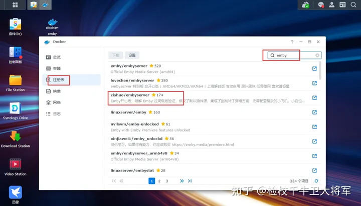Refresh the registry results list
This screenshot has height=206, width=361.
pos(316,181)
